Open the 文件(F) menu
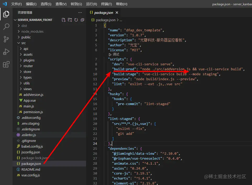This screenshot has width=252, height=185. point(16,4)
